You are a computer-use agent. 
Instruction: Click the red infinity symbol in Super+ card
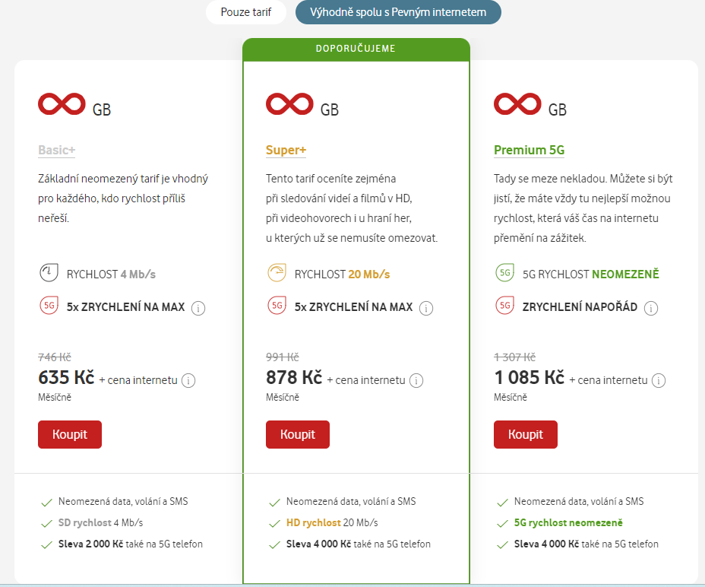click(289, 104)
